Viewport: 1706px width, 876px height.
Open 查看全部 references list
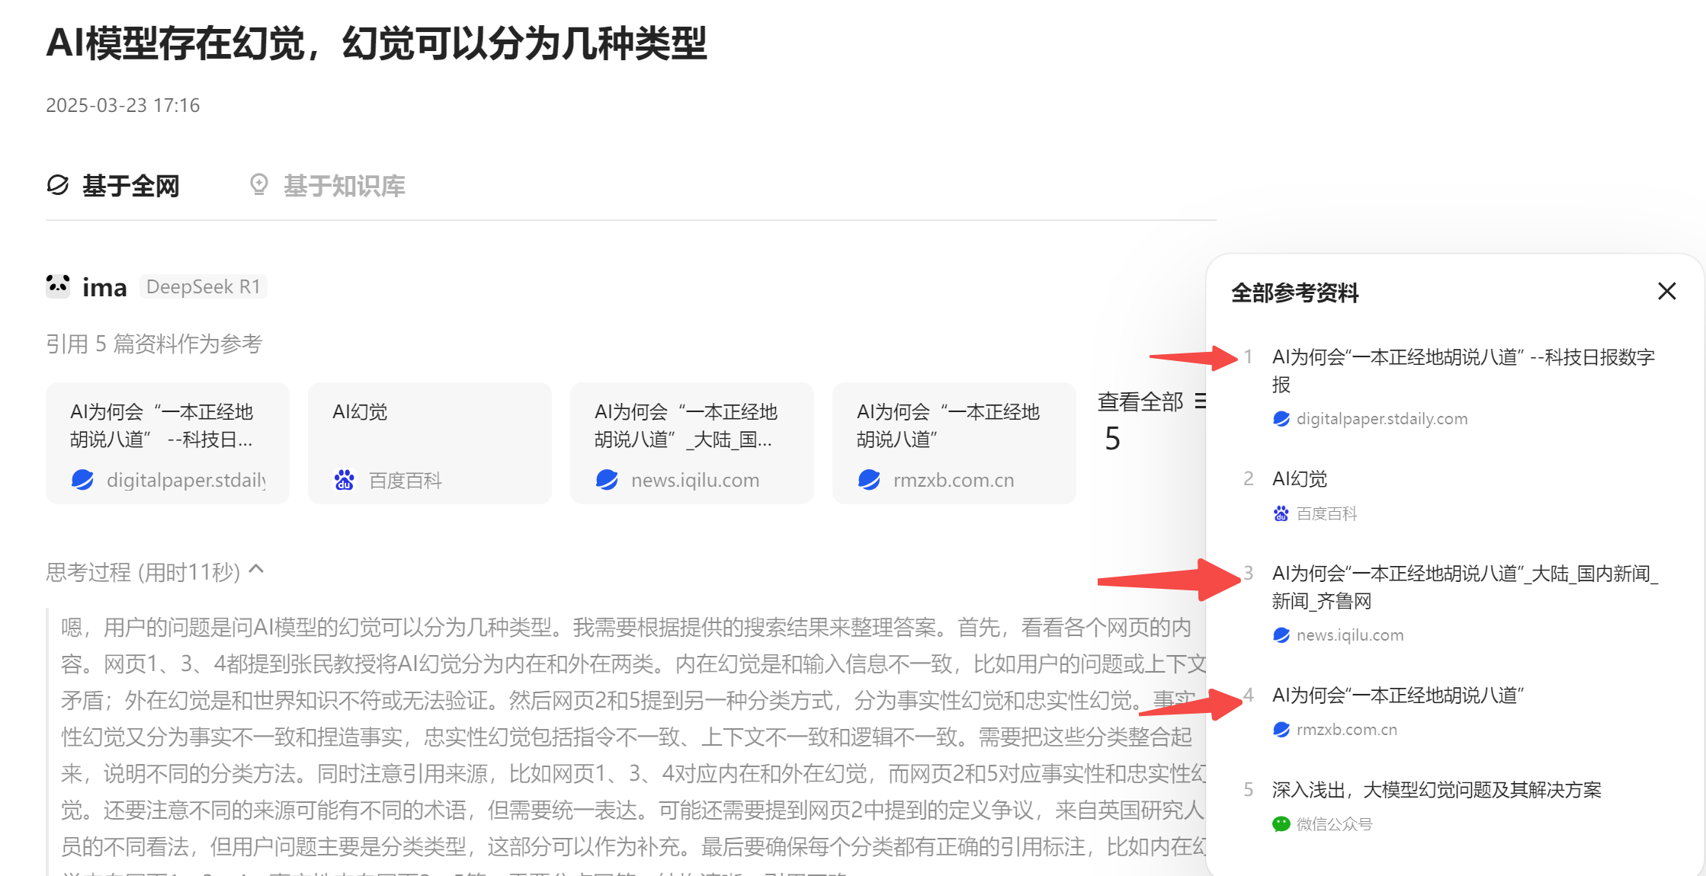[1140, 401]
